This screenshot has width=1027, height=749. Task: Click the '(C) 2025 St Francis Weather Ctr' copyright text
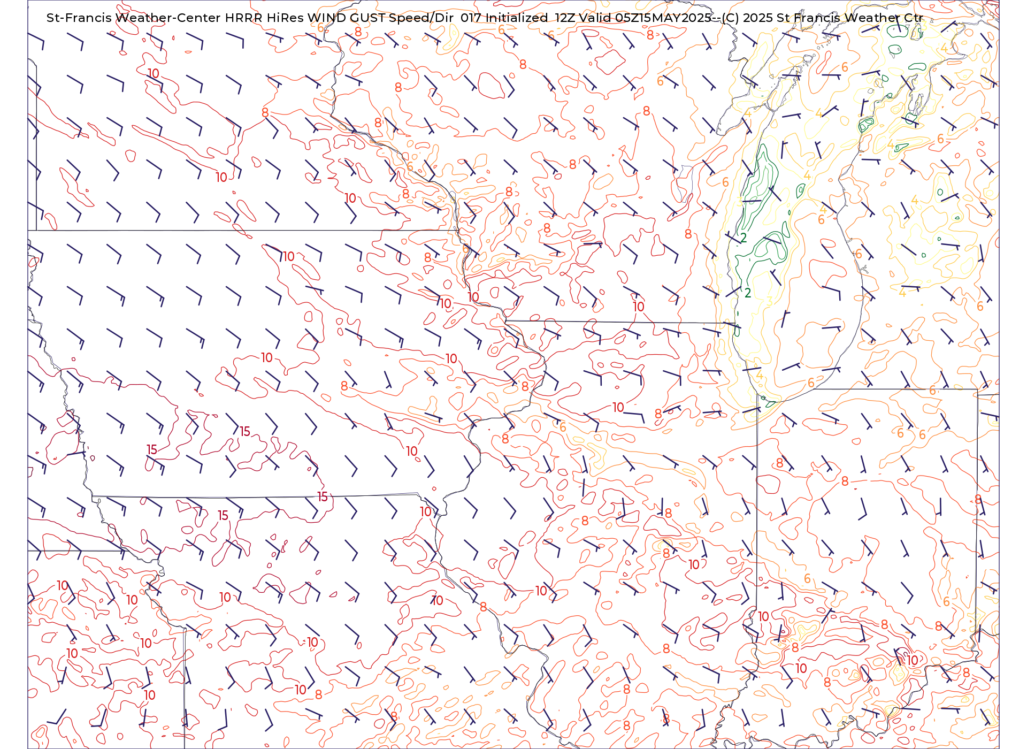(822, 18)
